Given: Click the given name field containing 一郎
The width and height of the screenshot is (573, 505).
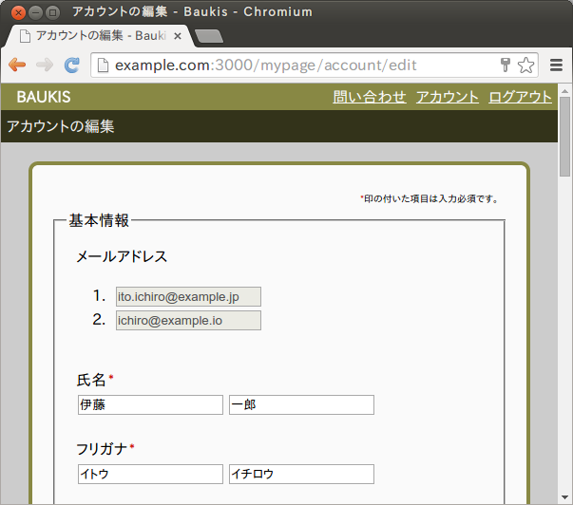Looking at the screenshot, I should 301,405.
